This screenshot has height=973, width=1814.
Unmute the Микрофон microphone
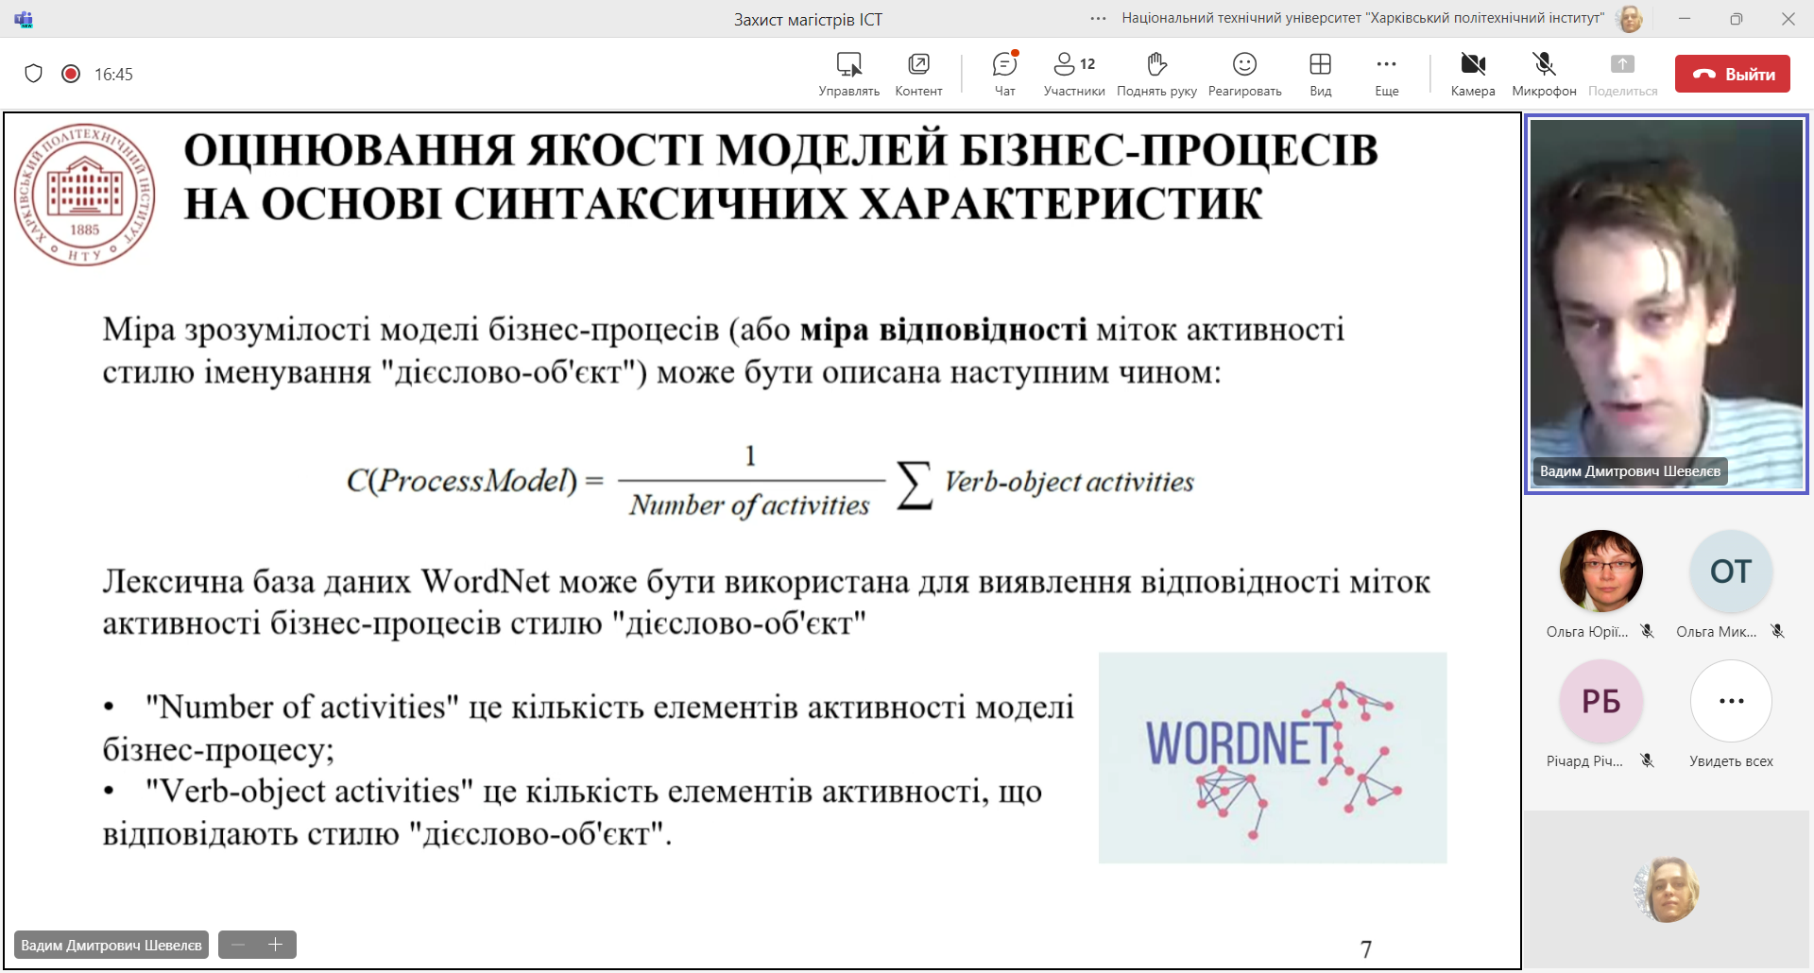(x=1544, y=74)
